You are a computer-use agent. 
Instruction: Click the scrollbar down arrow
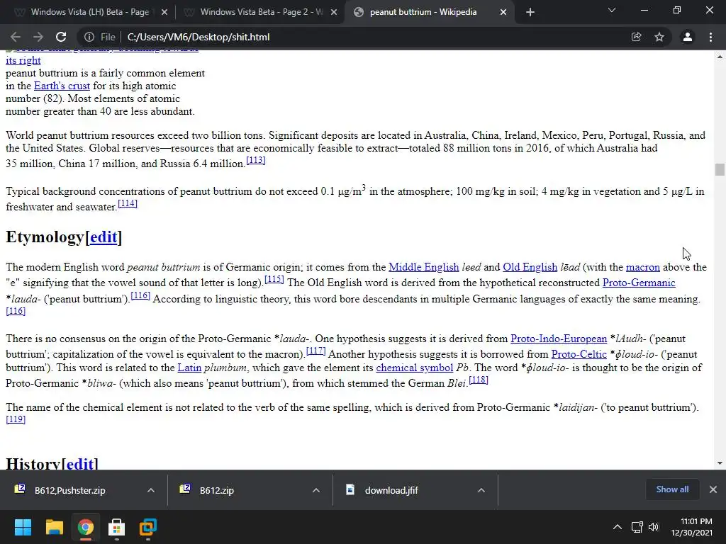click(720, 463)
